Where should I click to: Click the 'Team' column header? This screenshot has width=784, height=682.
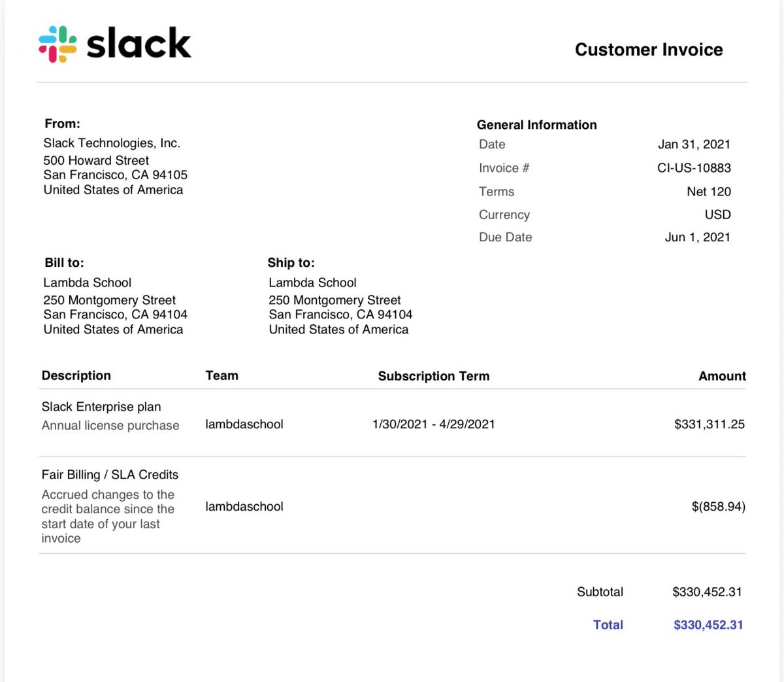[x=221, y=375]
